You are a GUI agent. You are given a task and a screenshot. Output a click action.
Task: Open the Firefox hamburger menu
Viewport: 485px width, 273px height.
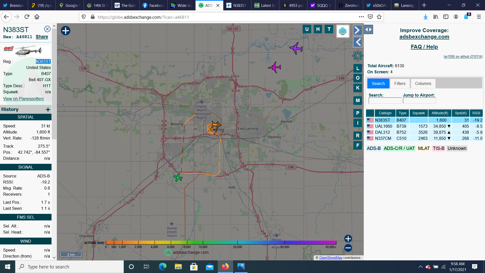[479, 17]
